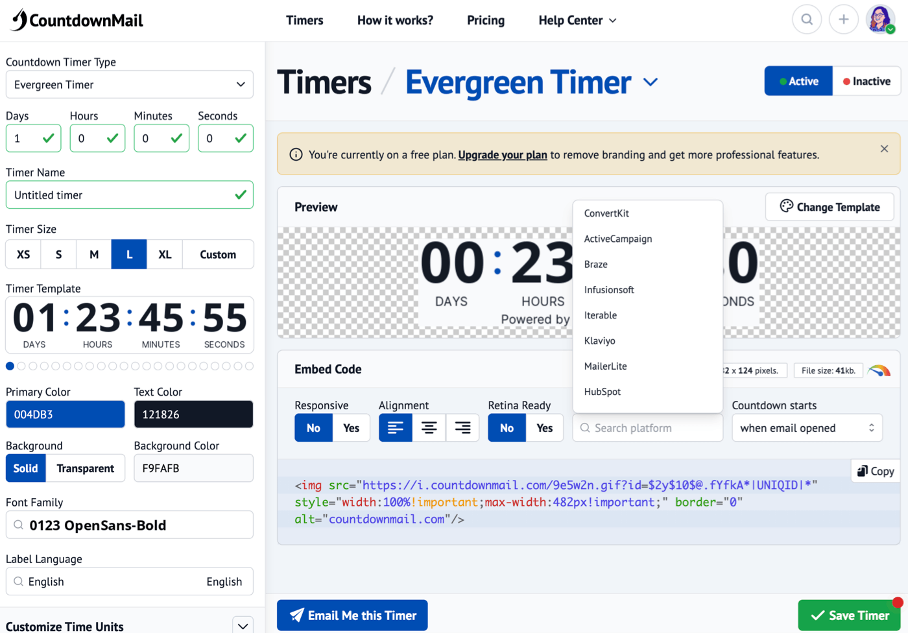Viewport: 908px width, 633px height.
Task: Open the Label Language selector
Action: click(130, 581)
